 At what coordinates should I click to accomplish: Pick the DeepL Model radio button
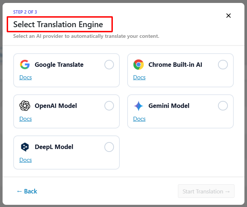click(x=109, y=147)
